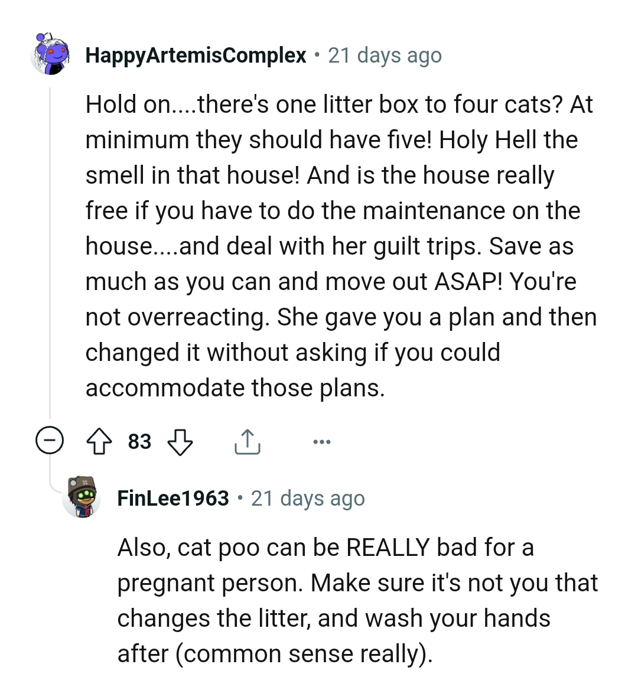638x690 pixels.
Task: Click HappyArtemisComplex's avatar
Action: (x=50, y=58)
